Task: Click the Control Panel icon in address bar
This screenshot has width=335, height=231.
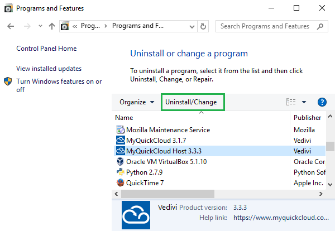Action: point(65,26)
